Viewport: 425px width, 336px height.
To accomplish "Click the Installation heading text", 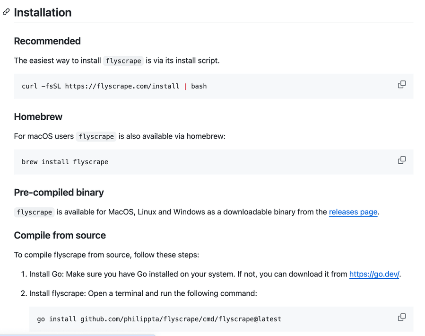I will pyautogui.click(x=43, y=13).
